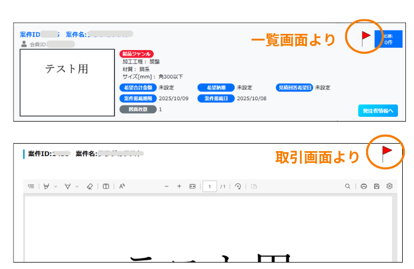Zoom out with the minus icon

click(x=166, y=186)
